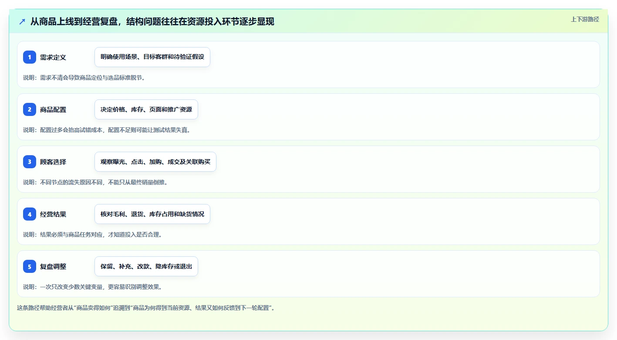Click the 观察曝光、点击、加购、成交及关联购买 chip
Image resolution: width=617 pixels, height=340 pixels.
pos(155,162)
